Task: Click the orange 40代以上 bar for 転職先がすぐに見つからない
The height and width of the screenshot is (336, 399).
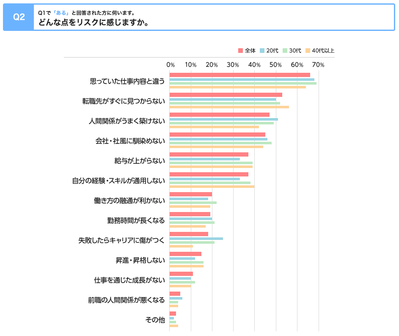Action: click(229, 107)
